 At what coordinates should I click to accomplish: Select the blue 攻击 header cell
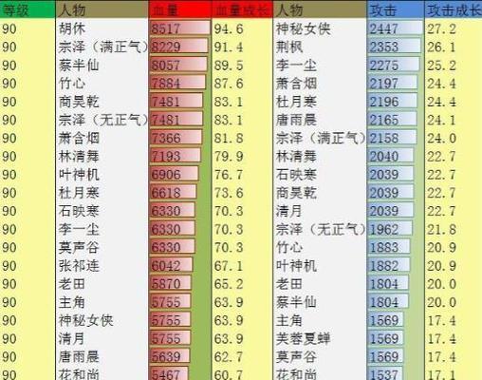point(396,10)
